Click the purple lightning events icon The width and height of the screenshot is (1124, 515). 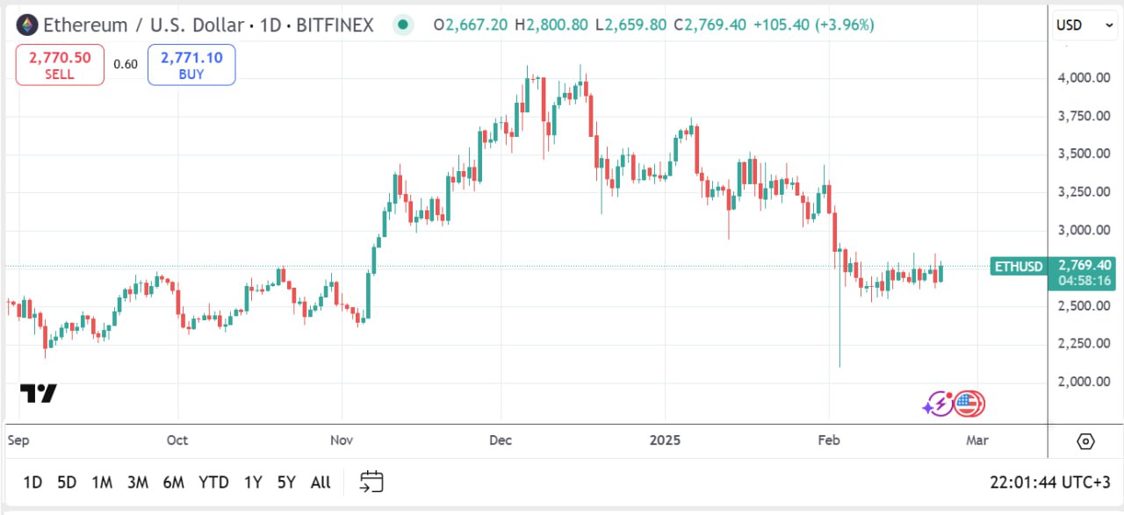937,404
